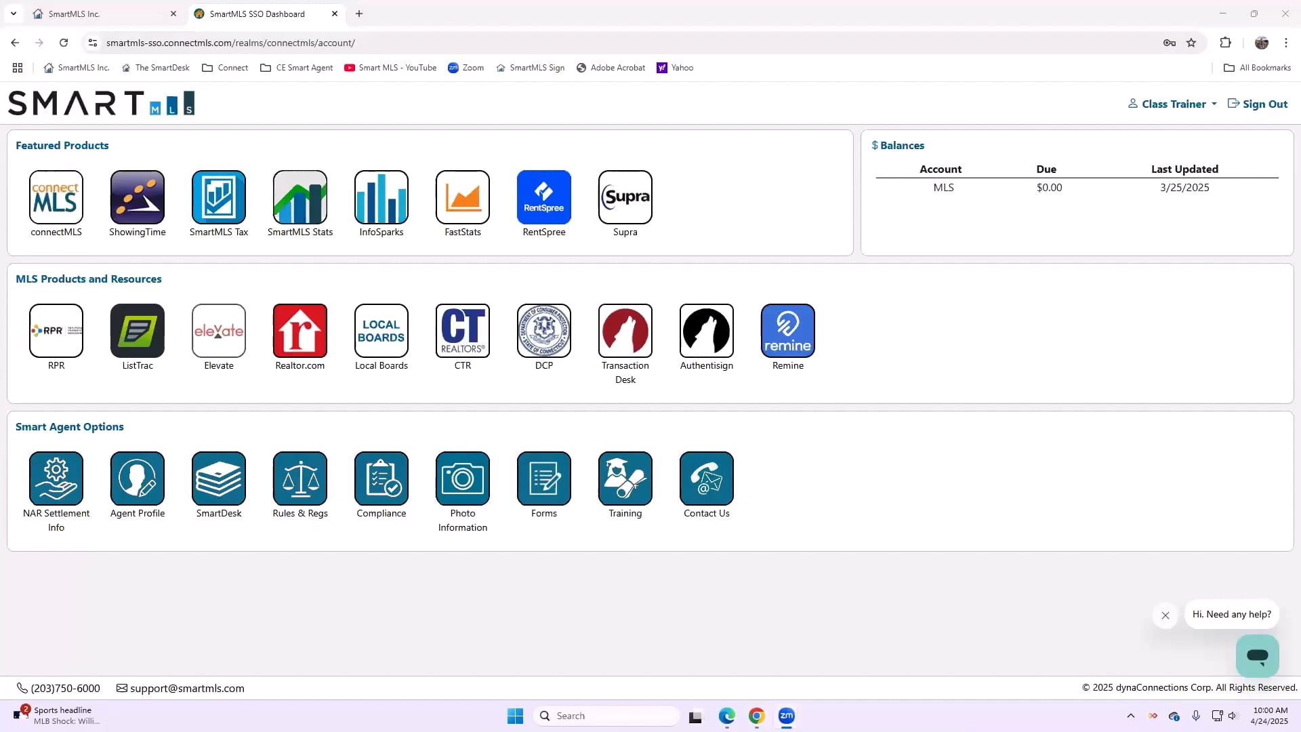The width and height of the screenshot is (1301, 732).
Task: Click the Windows taskbar search field
Action: tap(606, 715)
